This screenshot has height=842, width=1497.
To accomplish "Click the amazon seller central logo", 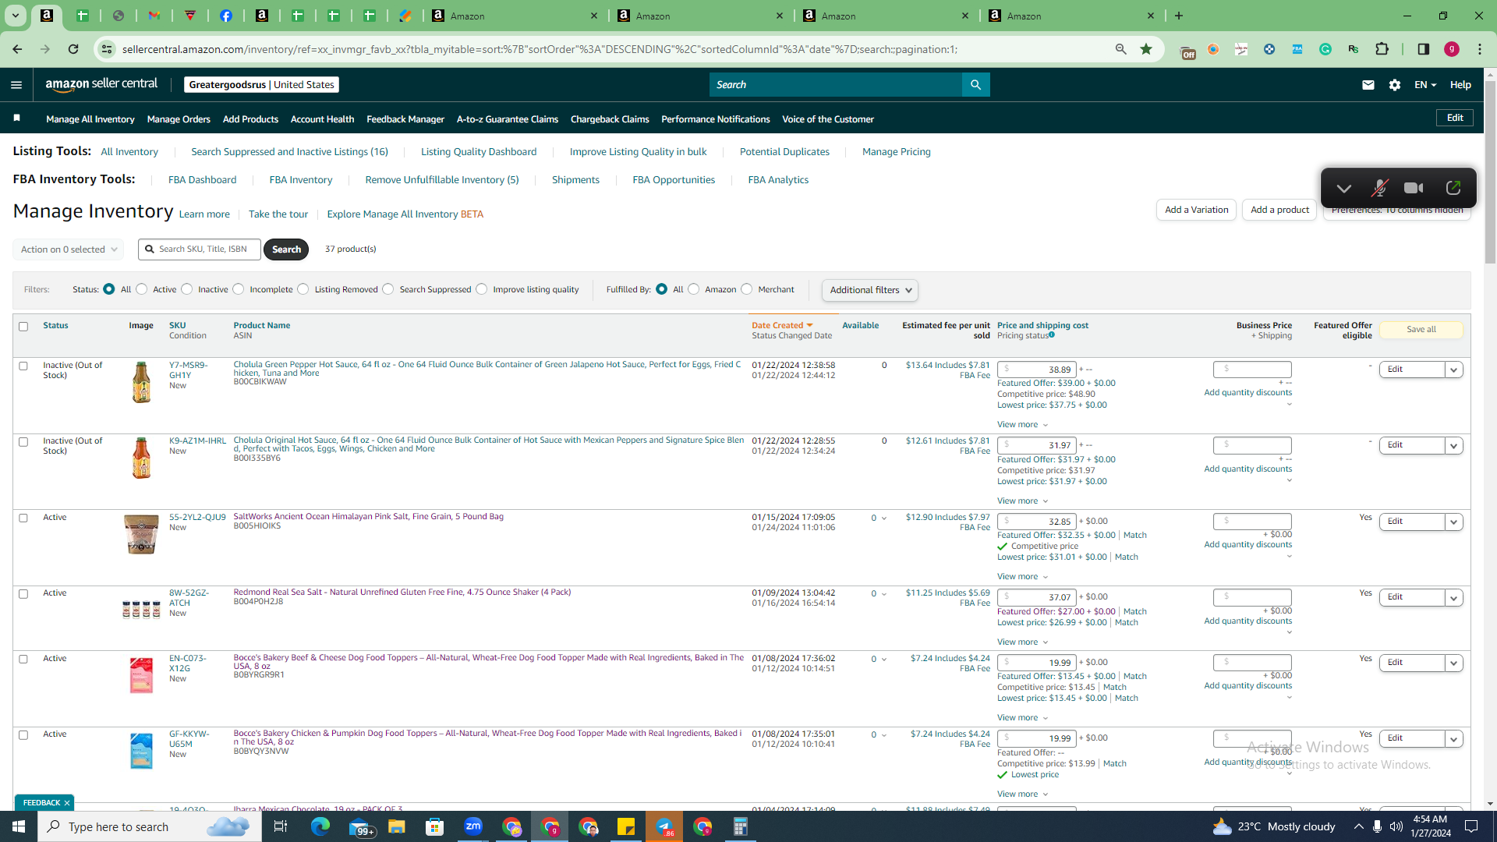I will point(101,84).
